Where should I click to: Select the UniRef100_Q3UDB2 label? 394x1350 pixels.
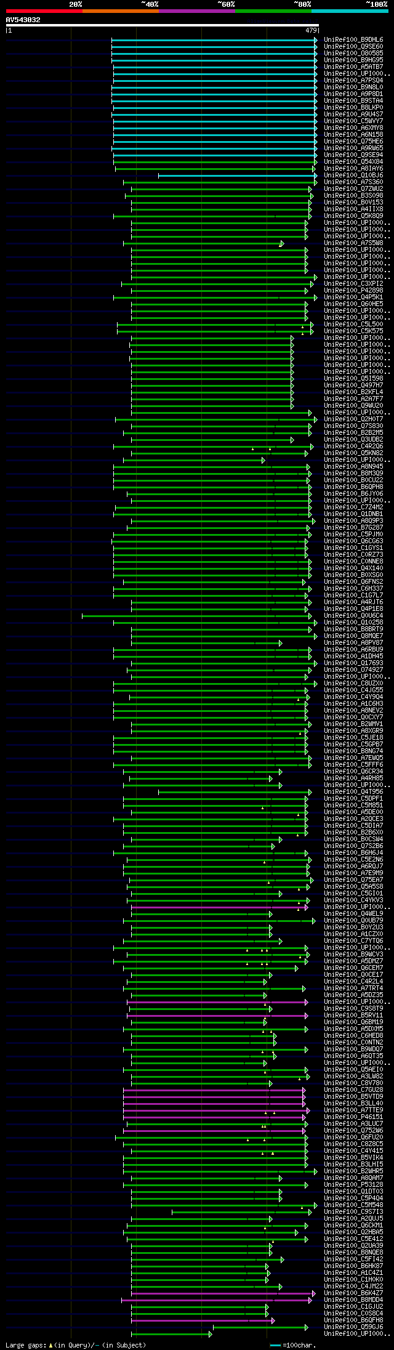pyautogui.click(x=353, y=439)
